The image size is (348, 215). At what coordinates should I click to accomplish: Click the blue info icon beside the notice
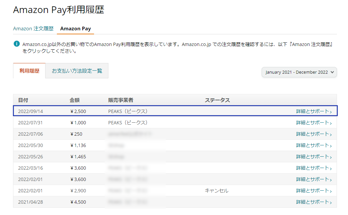[x=17, y=44]
